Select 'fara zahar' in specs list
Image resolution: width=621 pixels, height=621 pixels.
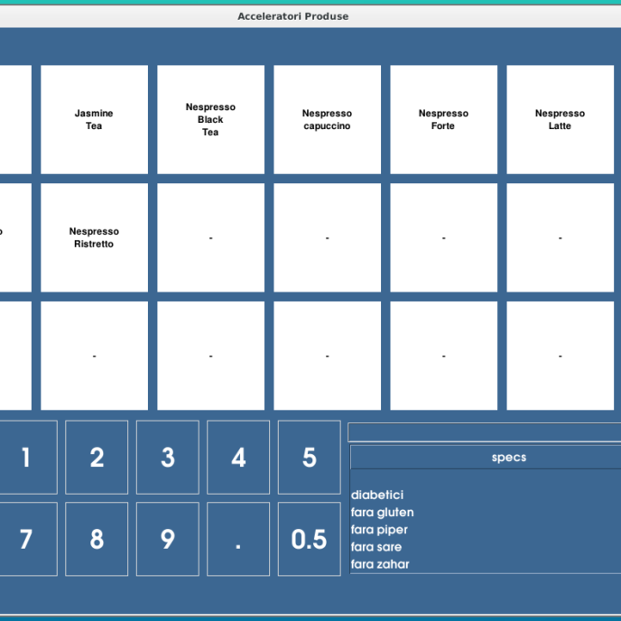pyautogui.click(x=380, y=564)
